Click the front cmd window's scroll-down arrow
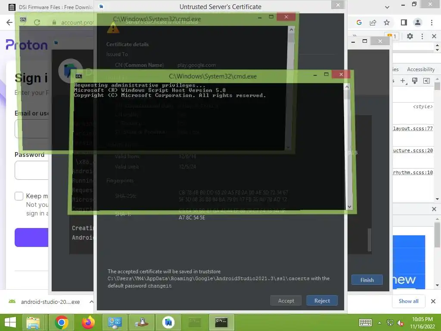The height and width of the screenshot is (331, 441). point(349,206)
